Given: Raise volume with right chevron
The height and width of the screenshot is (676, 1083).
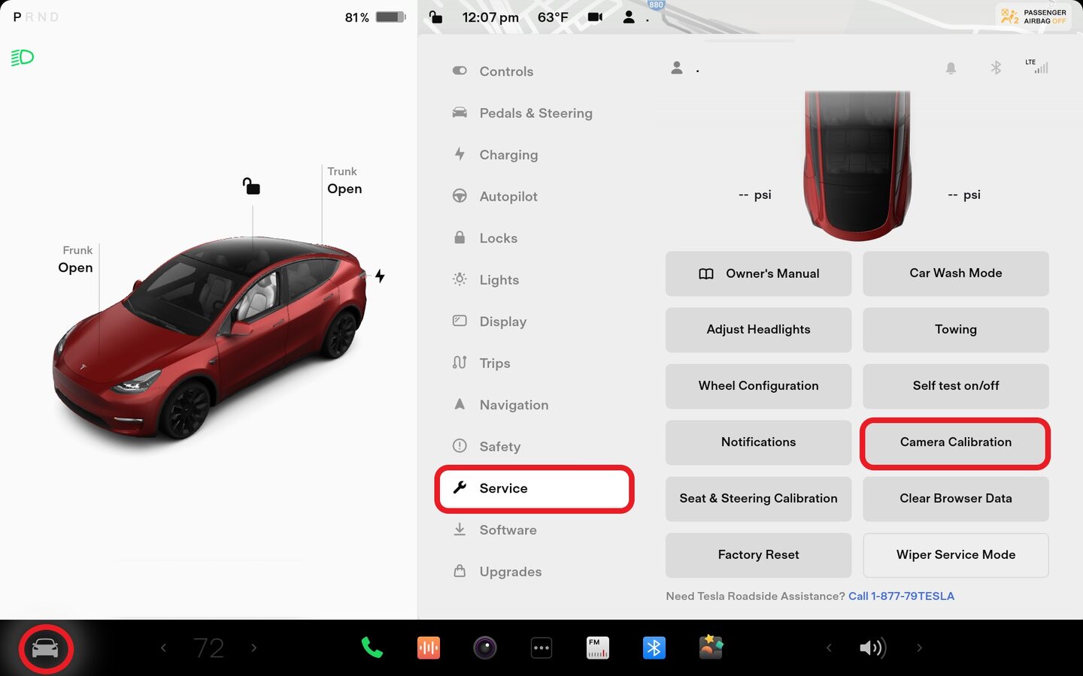Looking at the screenshot, I should 919,647.
